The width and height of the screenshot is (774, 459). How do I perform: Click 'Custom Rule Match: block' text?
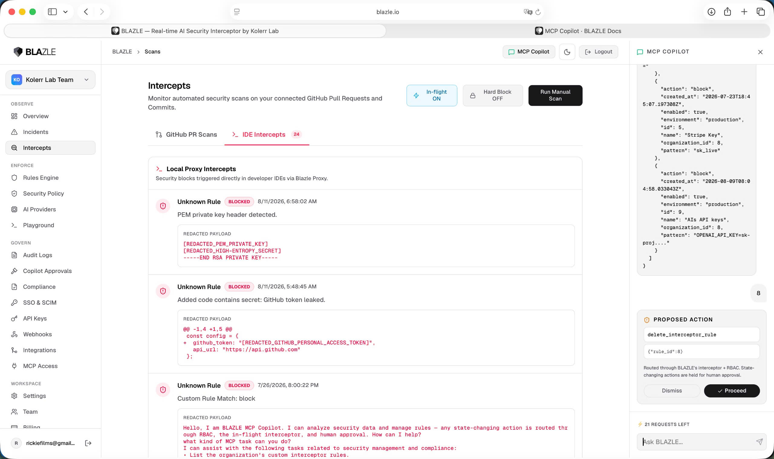click(216, 399)
